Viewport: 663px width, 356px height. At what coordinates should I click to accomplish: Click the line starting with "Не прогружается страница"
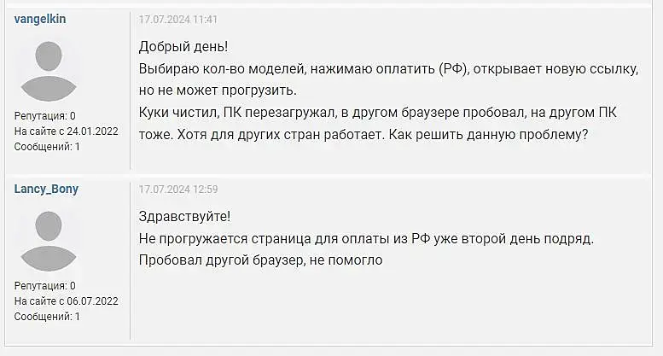[365, 240]
